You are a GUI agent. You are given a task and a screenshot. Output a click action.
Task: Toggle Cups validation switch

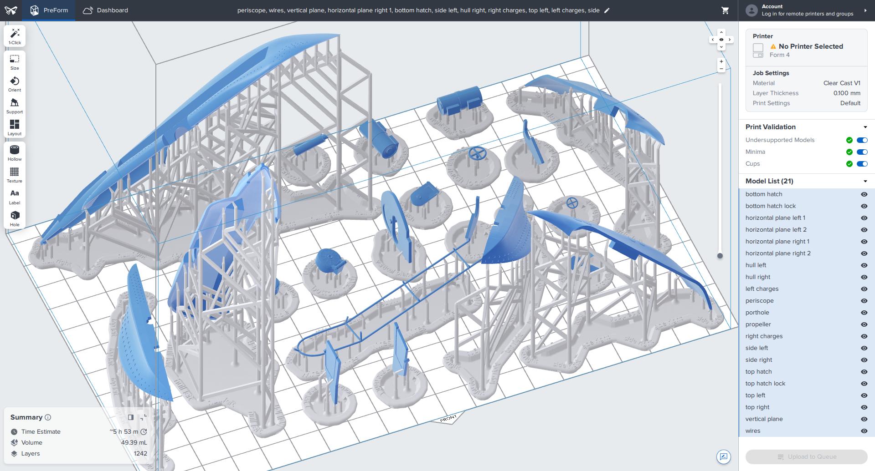[x=862, y=164]
